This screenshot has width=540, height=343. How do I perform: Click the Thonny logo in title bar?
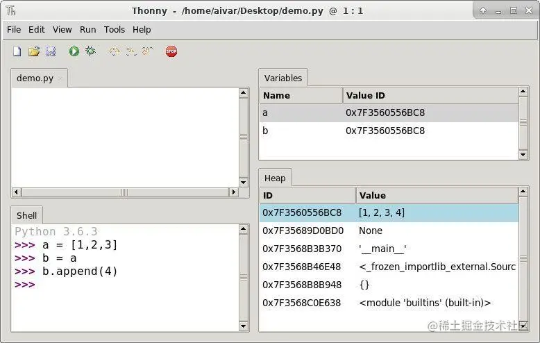pyautogui.click(x=10, y=10)
